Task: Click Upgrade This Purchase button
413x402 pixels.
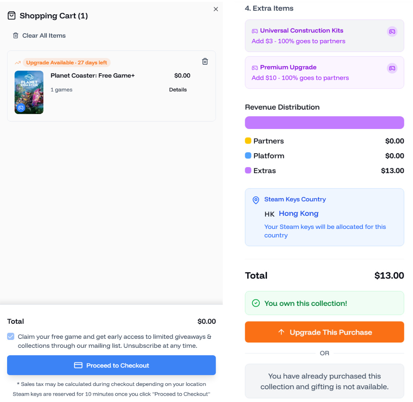Action: [x=324, y=332]
